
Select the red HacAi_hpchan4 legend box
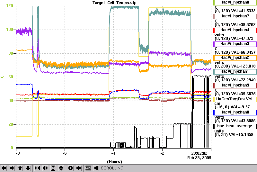(x=235, y=30)
